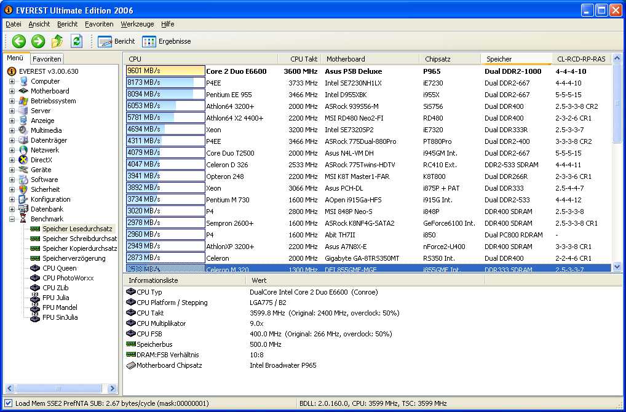Image resolution: width=626 pixels, height=412 pixels.
Task: Click the Up arrow toolbar icon
Action: (57, 41)
